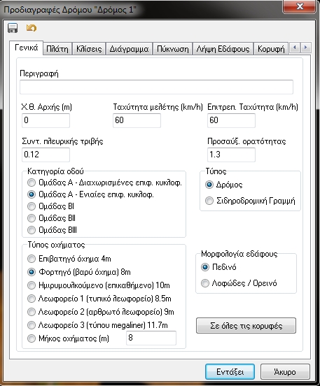Close the dialog with the X button

point(300,6)
